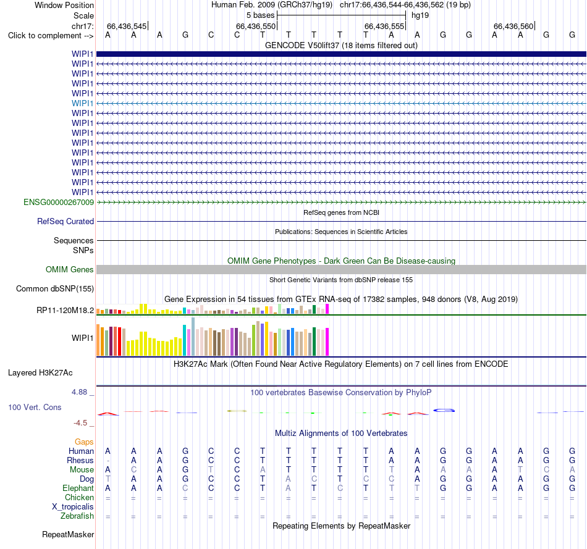Open the 'Multiz Alignments of 100 Vertebrates' title
This screenshot has width=587, height=549.
341,433
